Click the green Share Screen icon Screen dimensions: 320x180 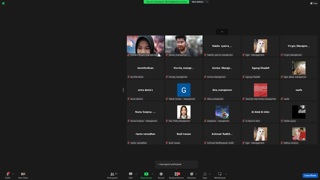146,174
